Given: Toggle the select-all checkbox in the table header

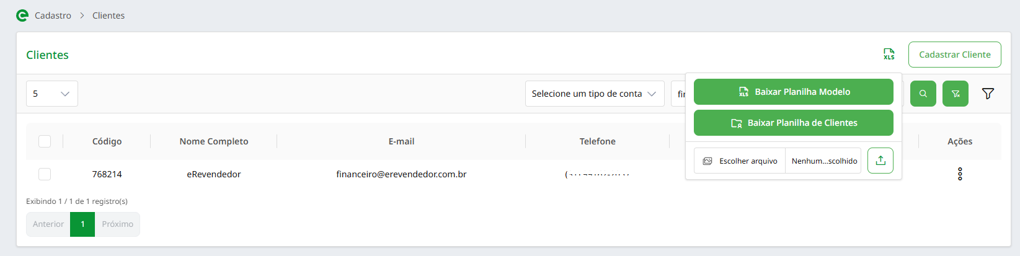Looking at the screenshot, I should (x=45, y=141).
